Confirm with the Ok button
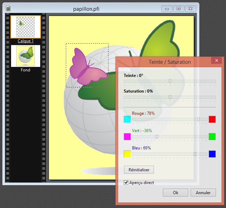The height and width of the screenshot is (208, 226). (x=175, y=192)
